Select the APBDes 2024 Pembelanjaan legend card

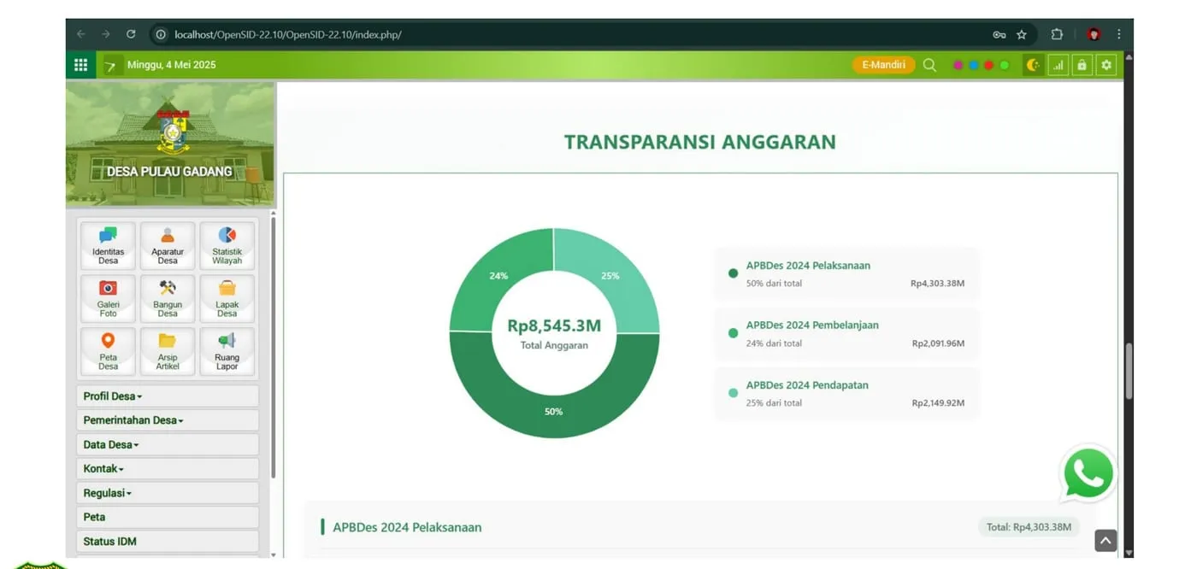coord(846,333)
